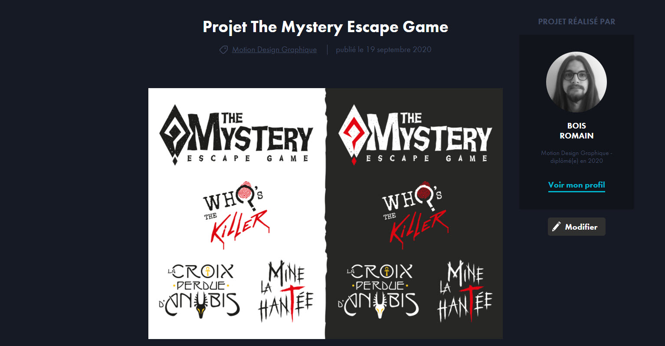
Task: Click the black Mystery Escape Game logo
Action: 236,135
